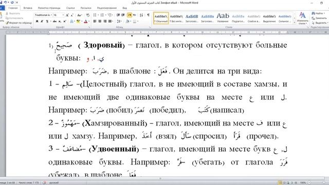
Task: Click the Cut (Вырезать) command
Action: (13, 13)
